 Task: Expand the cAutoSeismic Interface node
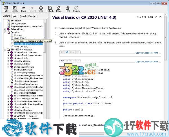pos(8,67)
